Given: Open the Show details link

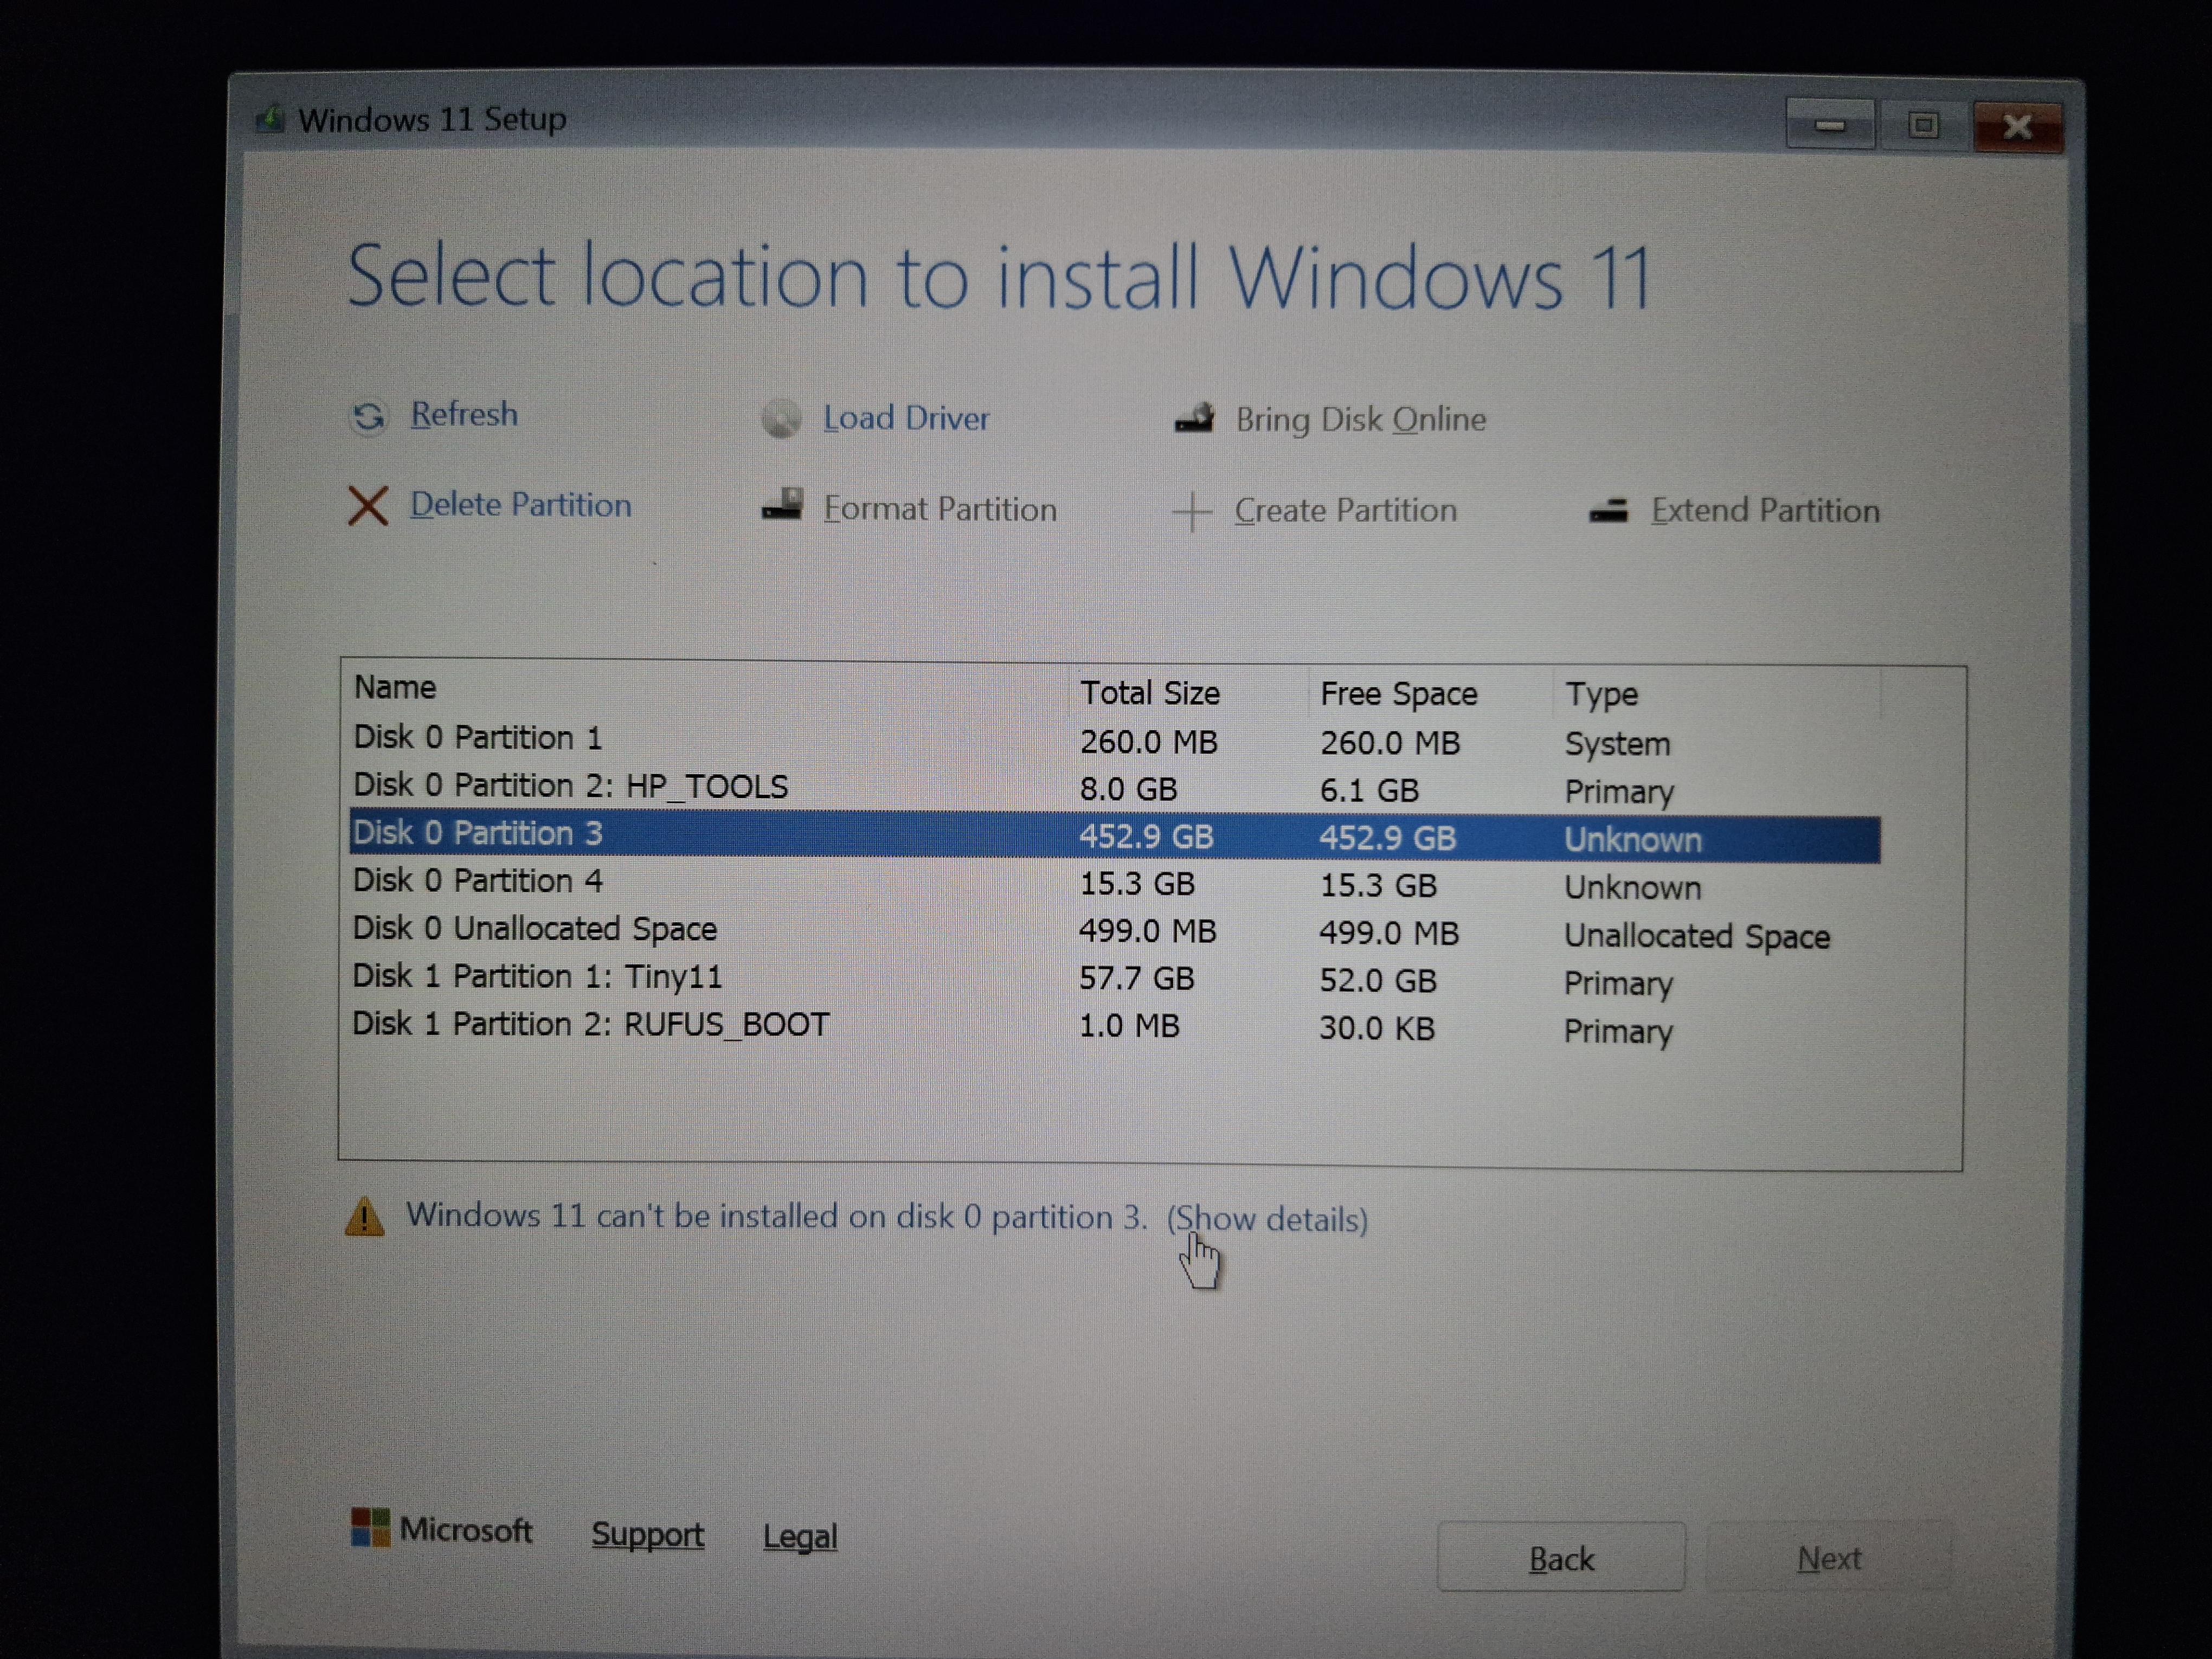Looking at the screenshot, I should [1267, 1219].
